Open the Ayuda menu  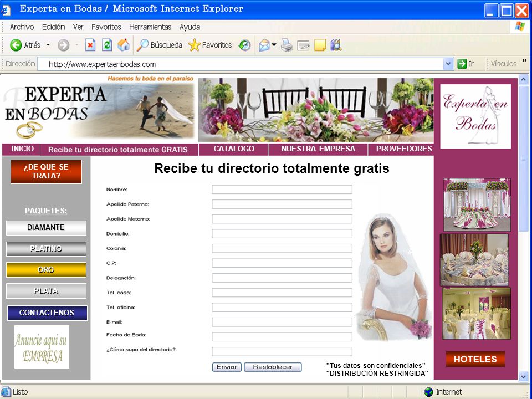pyautogui.click(x=190, y=27)
